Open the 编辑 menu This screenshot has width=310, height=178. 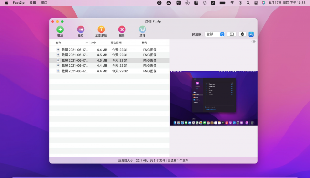(33, 3)
